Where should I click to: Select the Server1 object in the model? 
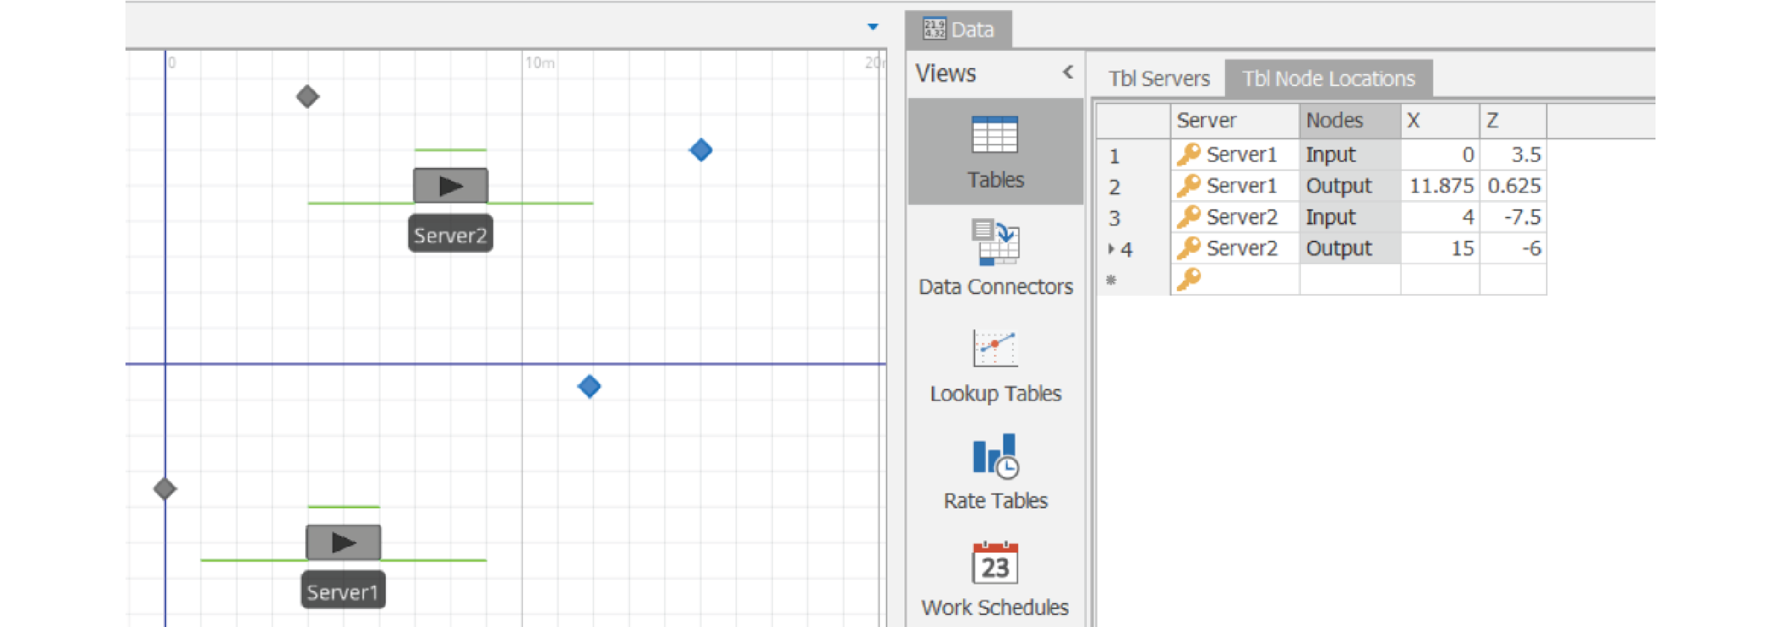point(343,542)
